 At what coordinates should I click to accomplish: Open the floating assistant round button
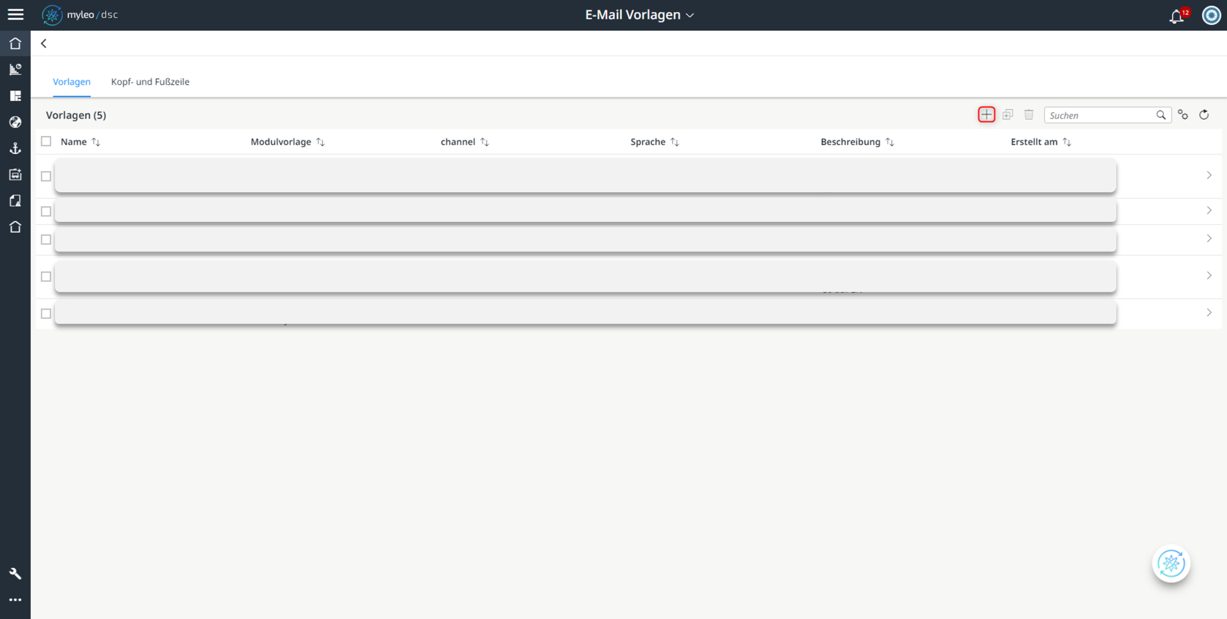(1171, 563)
